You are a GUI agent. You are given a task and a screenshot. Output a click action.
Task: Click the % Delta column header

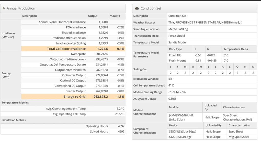click(115, 16)
